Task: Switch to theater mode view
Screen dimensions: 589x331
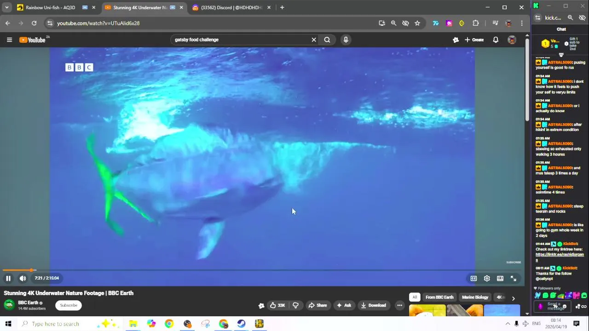Action: click(x=500, y=278)
